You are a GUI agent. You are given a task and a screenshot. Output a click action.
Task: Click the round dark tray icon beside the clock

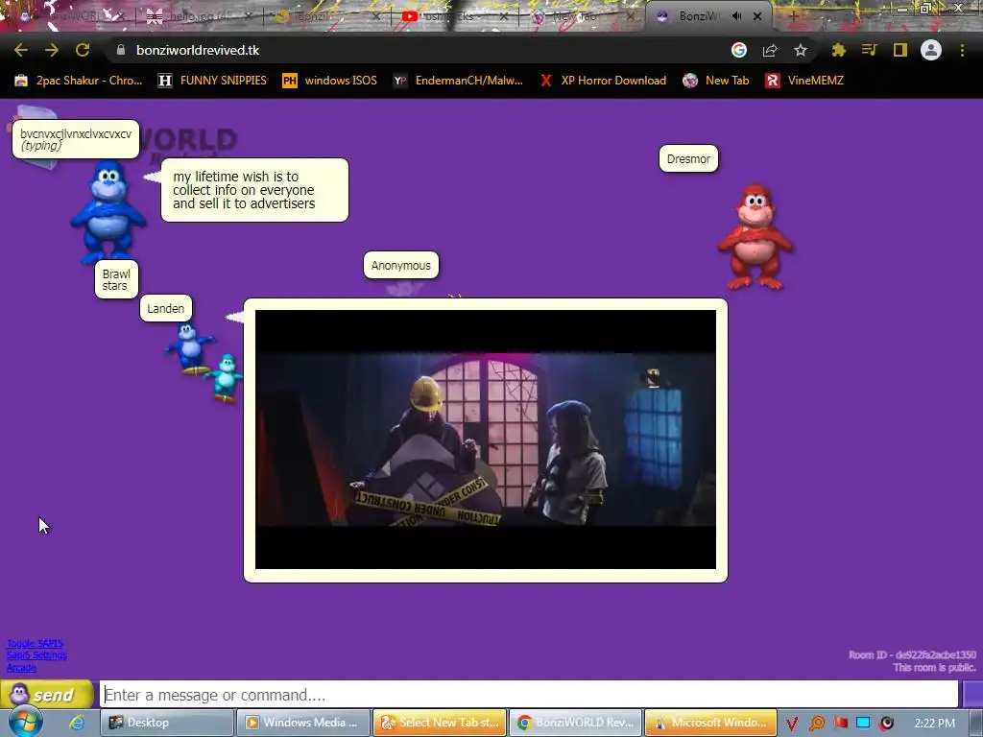coord(886,724)
